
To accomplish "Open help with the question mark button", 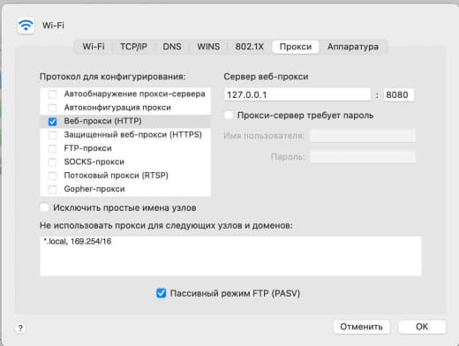I will tap(20, 328).
